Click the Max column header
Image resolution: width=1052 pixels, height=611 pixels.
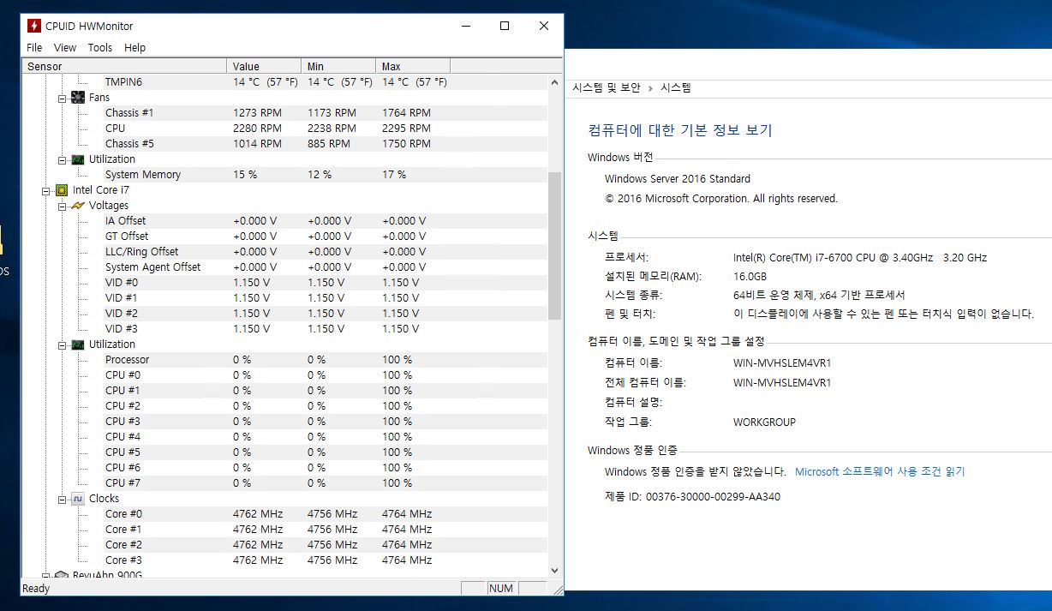coord(413,66)
